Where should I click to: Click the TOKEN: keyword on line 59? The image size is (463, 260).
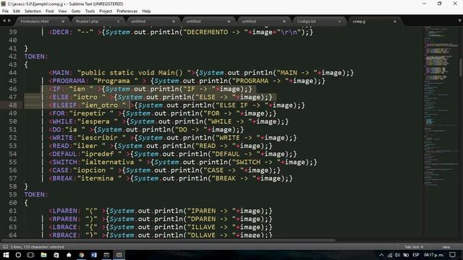pyautogui.click(x=36, y=194)
